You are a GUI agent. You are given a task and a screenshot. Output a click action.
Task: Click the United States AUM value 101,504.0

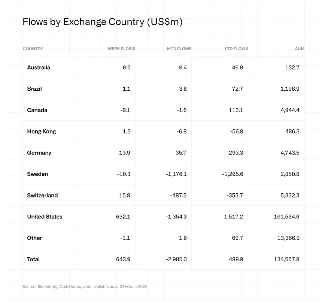(286, 217)
